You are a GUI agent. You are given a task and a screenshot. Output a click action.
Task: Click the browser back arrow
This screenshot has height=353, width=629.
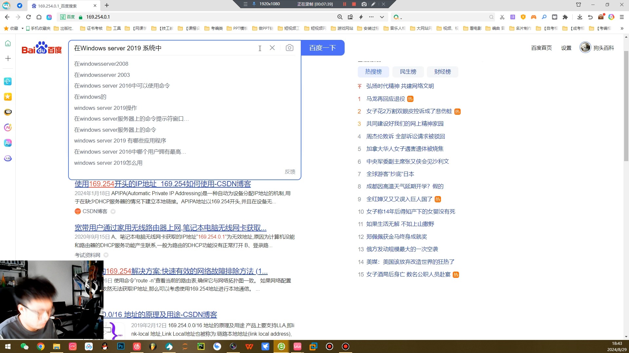click(7, 17)
